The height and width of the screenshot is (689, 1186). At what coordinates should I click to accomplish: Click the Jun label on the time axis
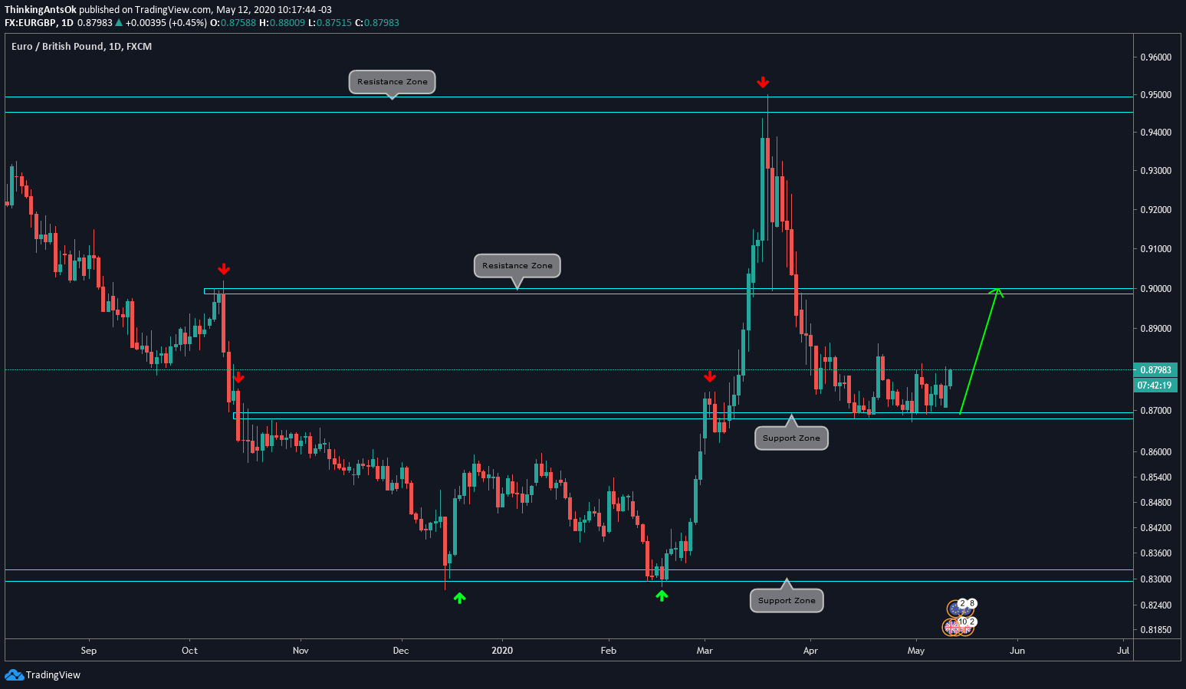coord(1017,651)
